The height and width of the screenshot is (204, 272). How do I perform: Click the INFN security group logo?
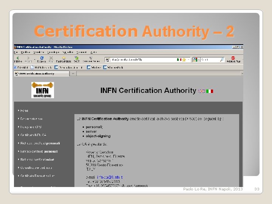[43, 90]
